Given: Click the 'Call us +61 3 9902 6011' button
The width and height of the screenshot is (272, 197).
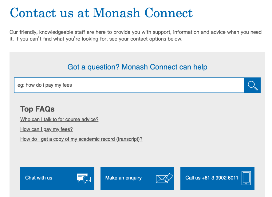Looking at the screenshot, I should [217, 179].
